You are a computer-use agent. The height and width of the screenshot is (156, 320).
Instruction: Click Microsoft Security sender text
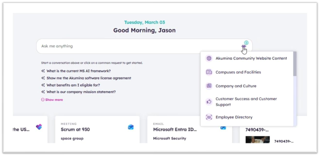(x=170, y=139)
